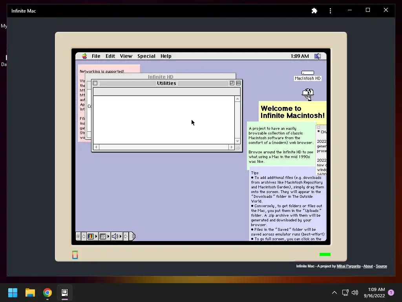The image size is (402, 302).
Task: Click the Welcome to Infinite Macintosh note
Action: click(x=292, y=112)
